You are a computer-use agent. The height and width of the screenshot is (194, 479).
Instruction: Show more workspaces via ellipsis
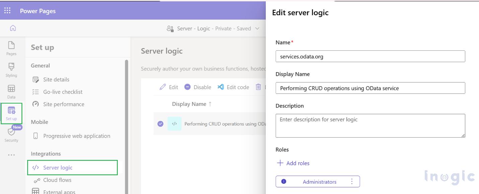[11, 155]
